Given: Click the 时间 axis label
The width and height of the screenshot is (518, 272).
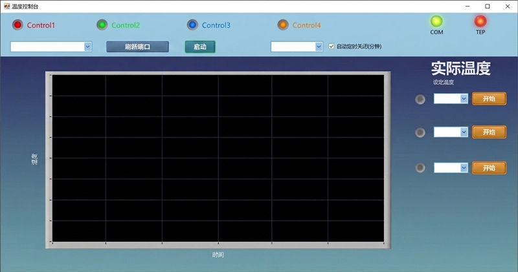Looking at the screenshot, I should (218, 255).
